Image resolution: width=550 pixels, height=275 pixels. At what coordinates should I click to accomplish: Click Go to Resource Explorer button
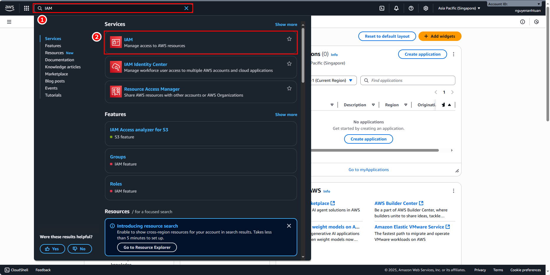(x=147, y=247)
